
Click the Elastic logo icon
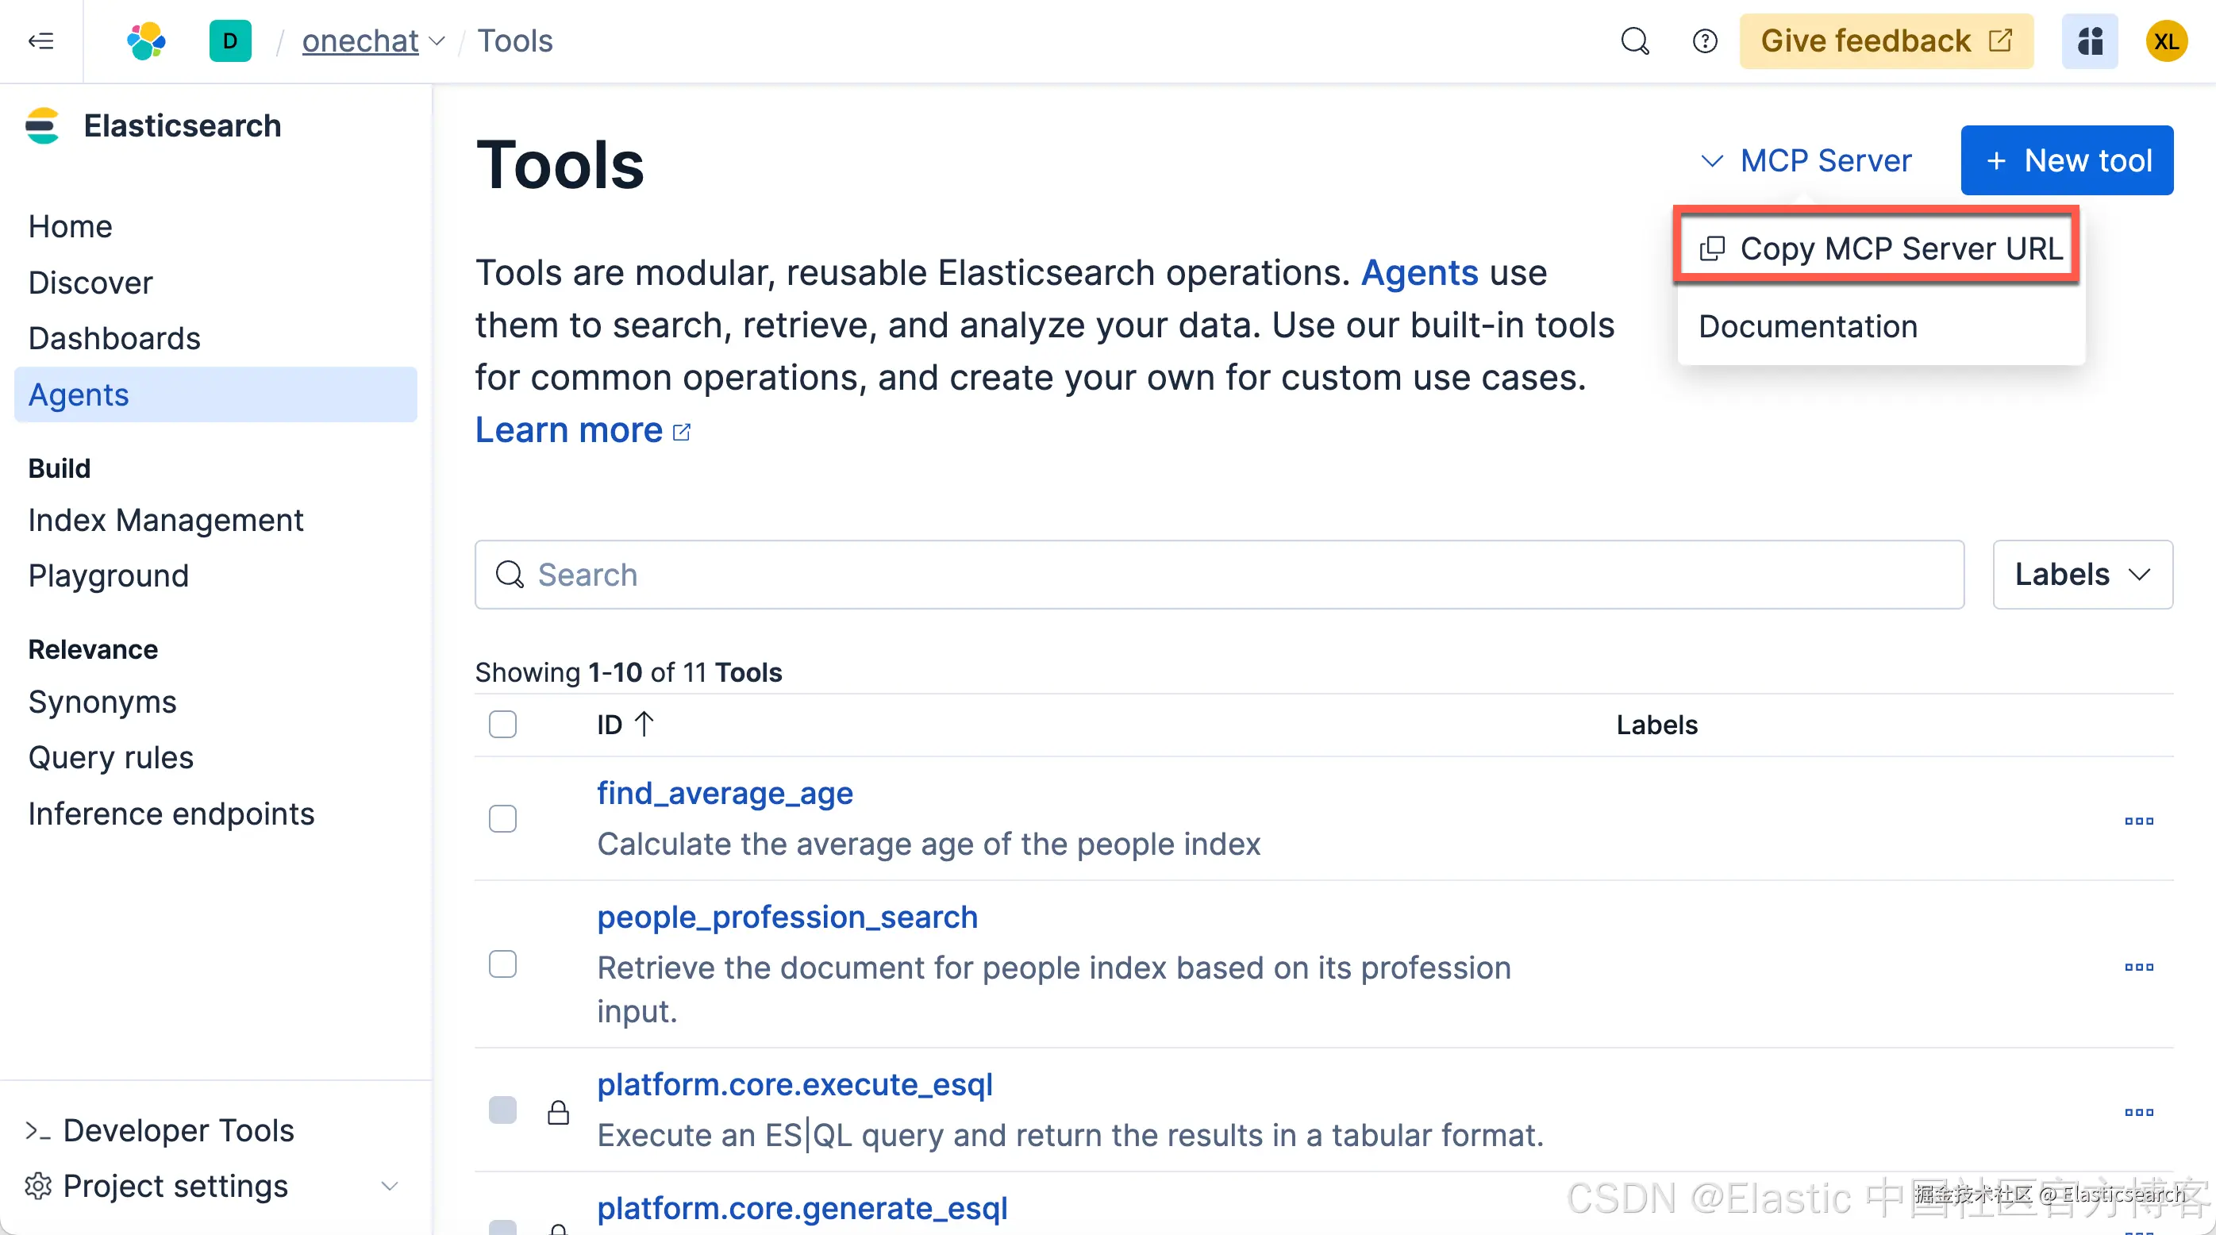(x=146, y=40)
